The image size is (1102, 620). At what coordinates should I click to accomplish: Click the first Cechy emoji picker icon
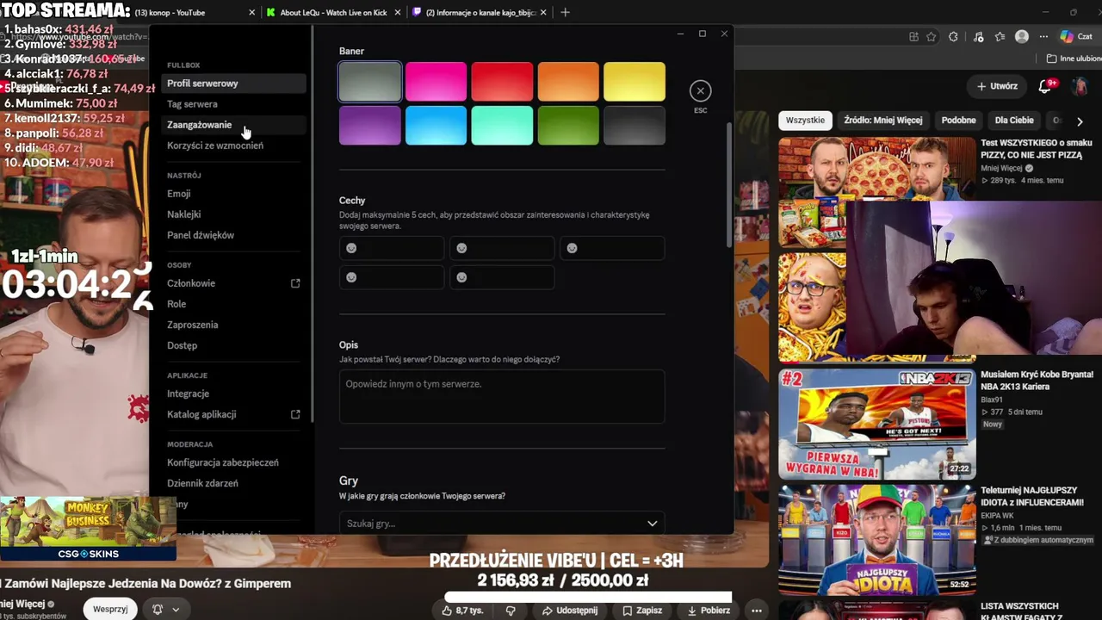pos(351,248)
